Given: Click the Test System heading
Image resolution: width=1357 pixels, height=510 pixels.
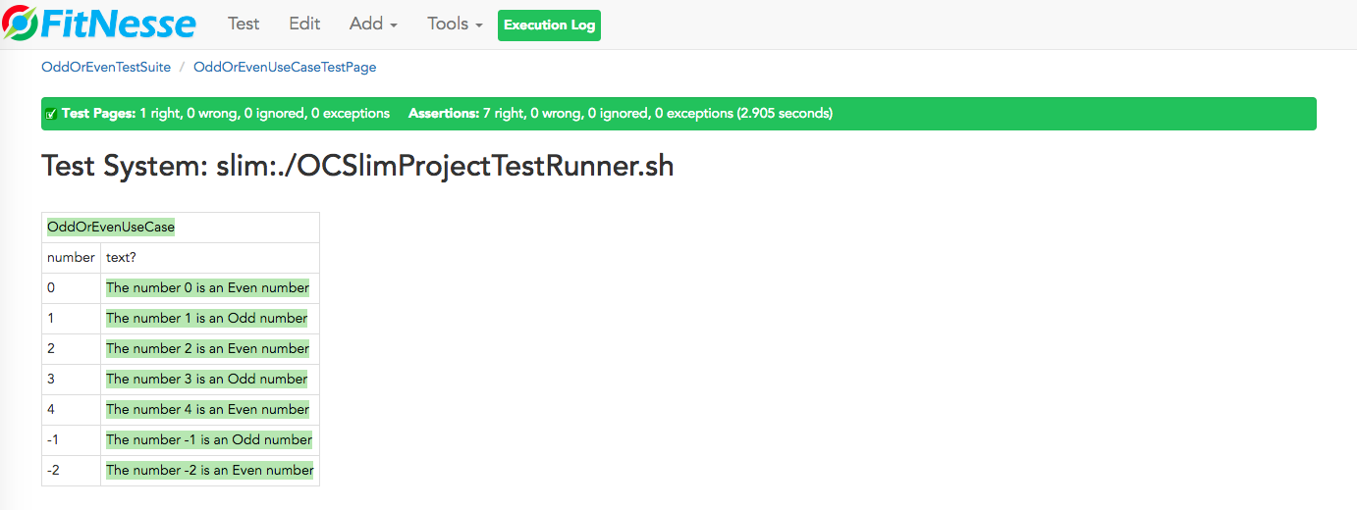Looking at the screenshot, I should 357,166.
